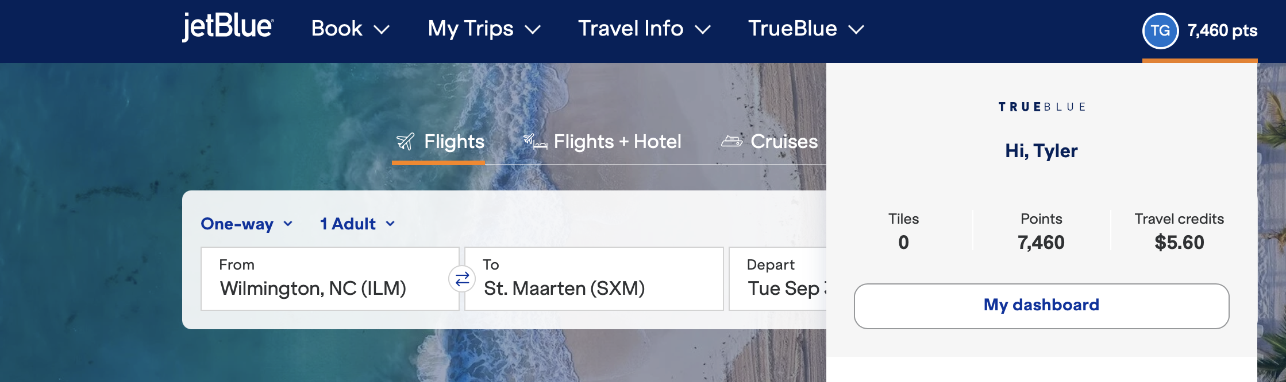Expand the Book menu
The width and height of the screenshot is (1286, 382).
pyautogui.click(x=350, y=29)
